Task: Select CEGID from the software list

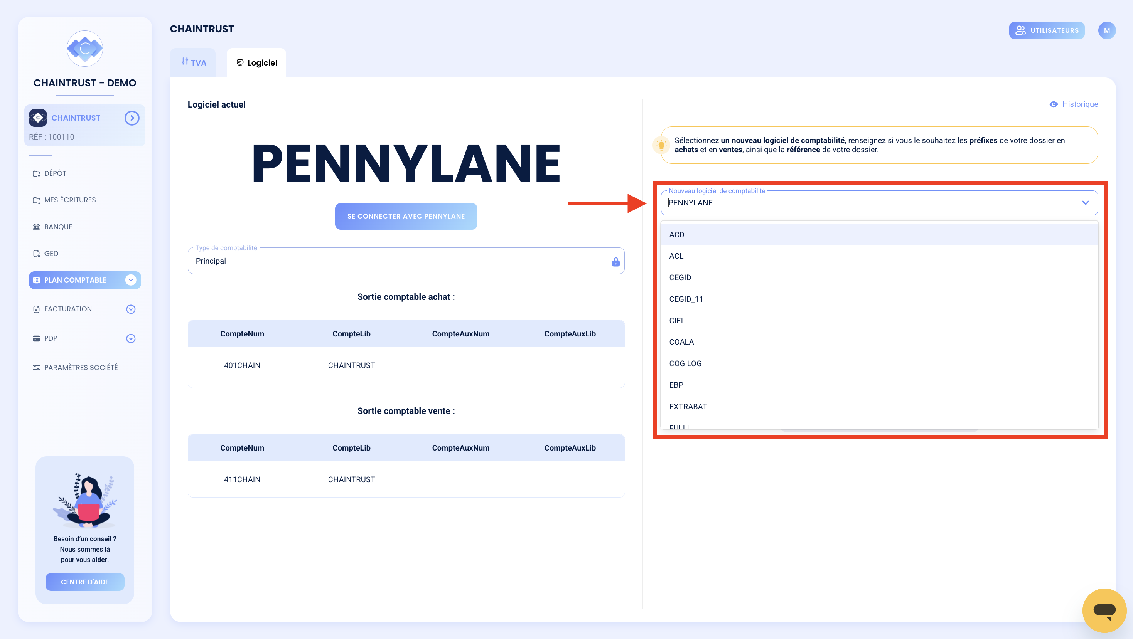Action: pyautogui.click(x=879, y=277)
